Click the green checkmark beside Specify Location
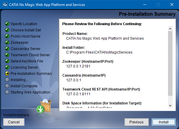Image resolution: width=179 pixels, height=129 pixels. click(7, 24)
